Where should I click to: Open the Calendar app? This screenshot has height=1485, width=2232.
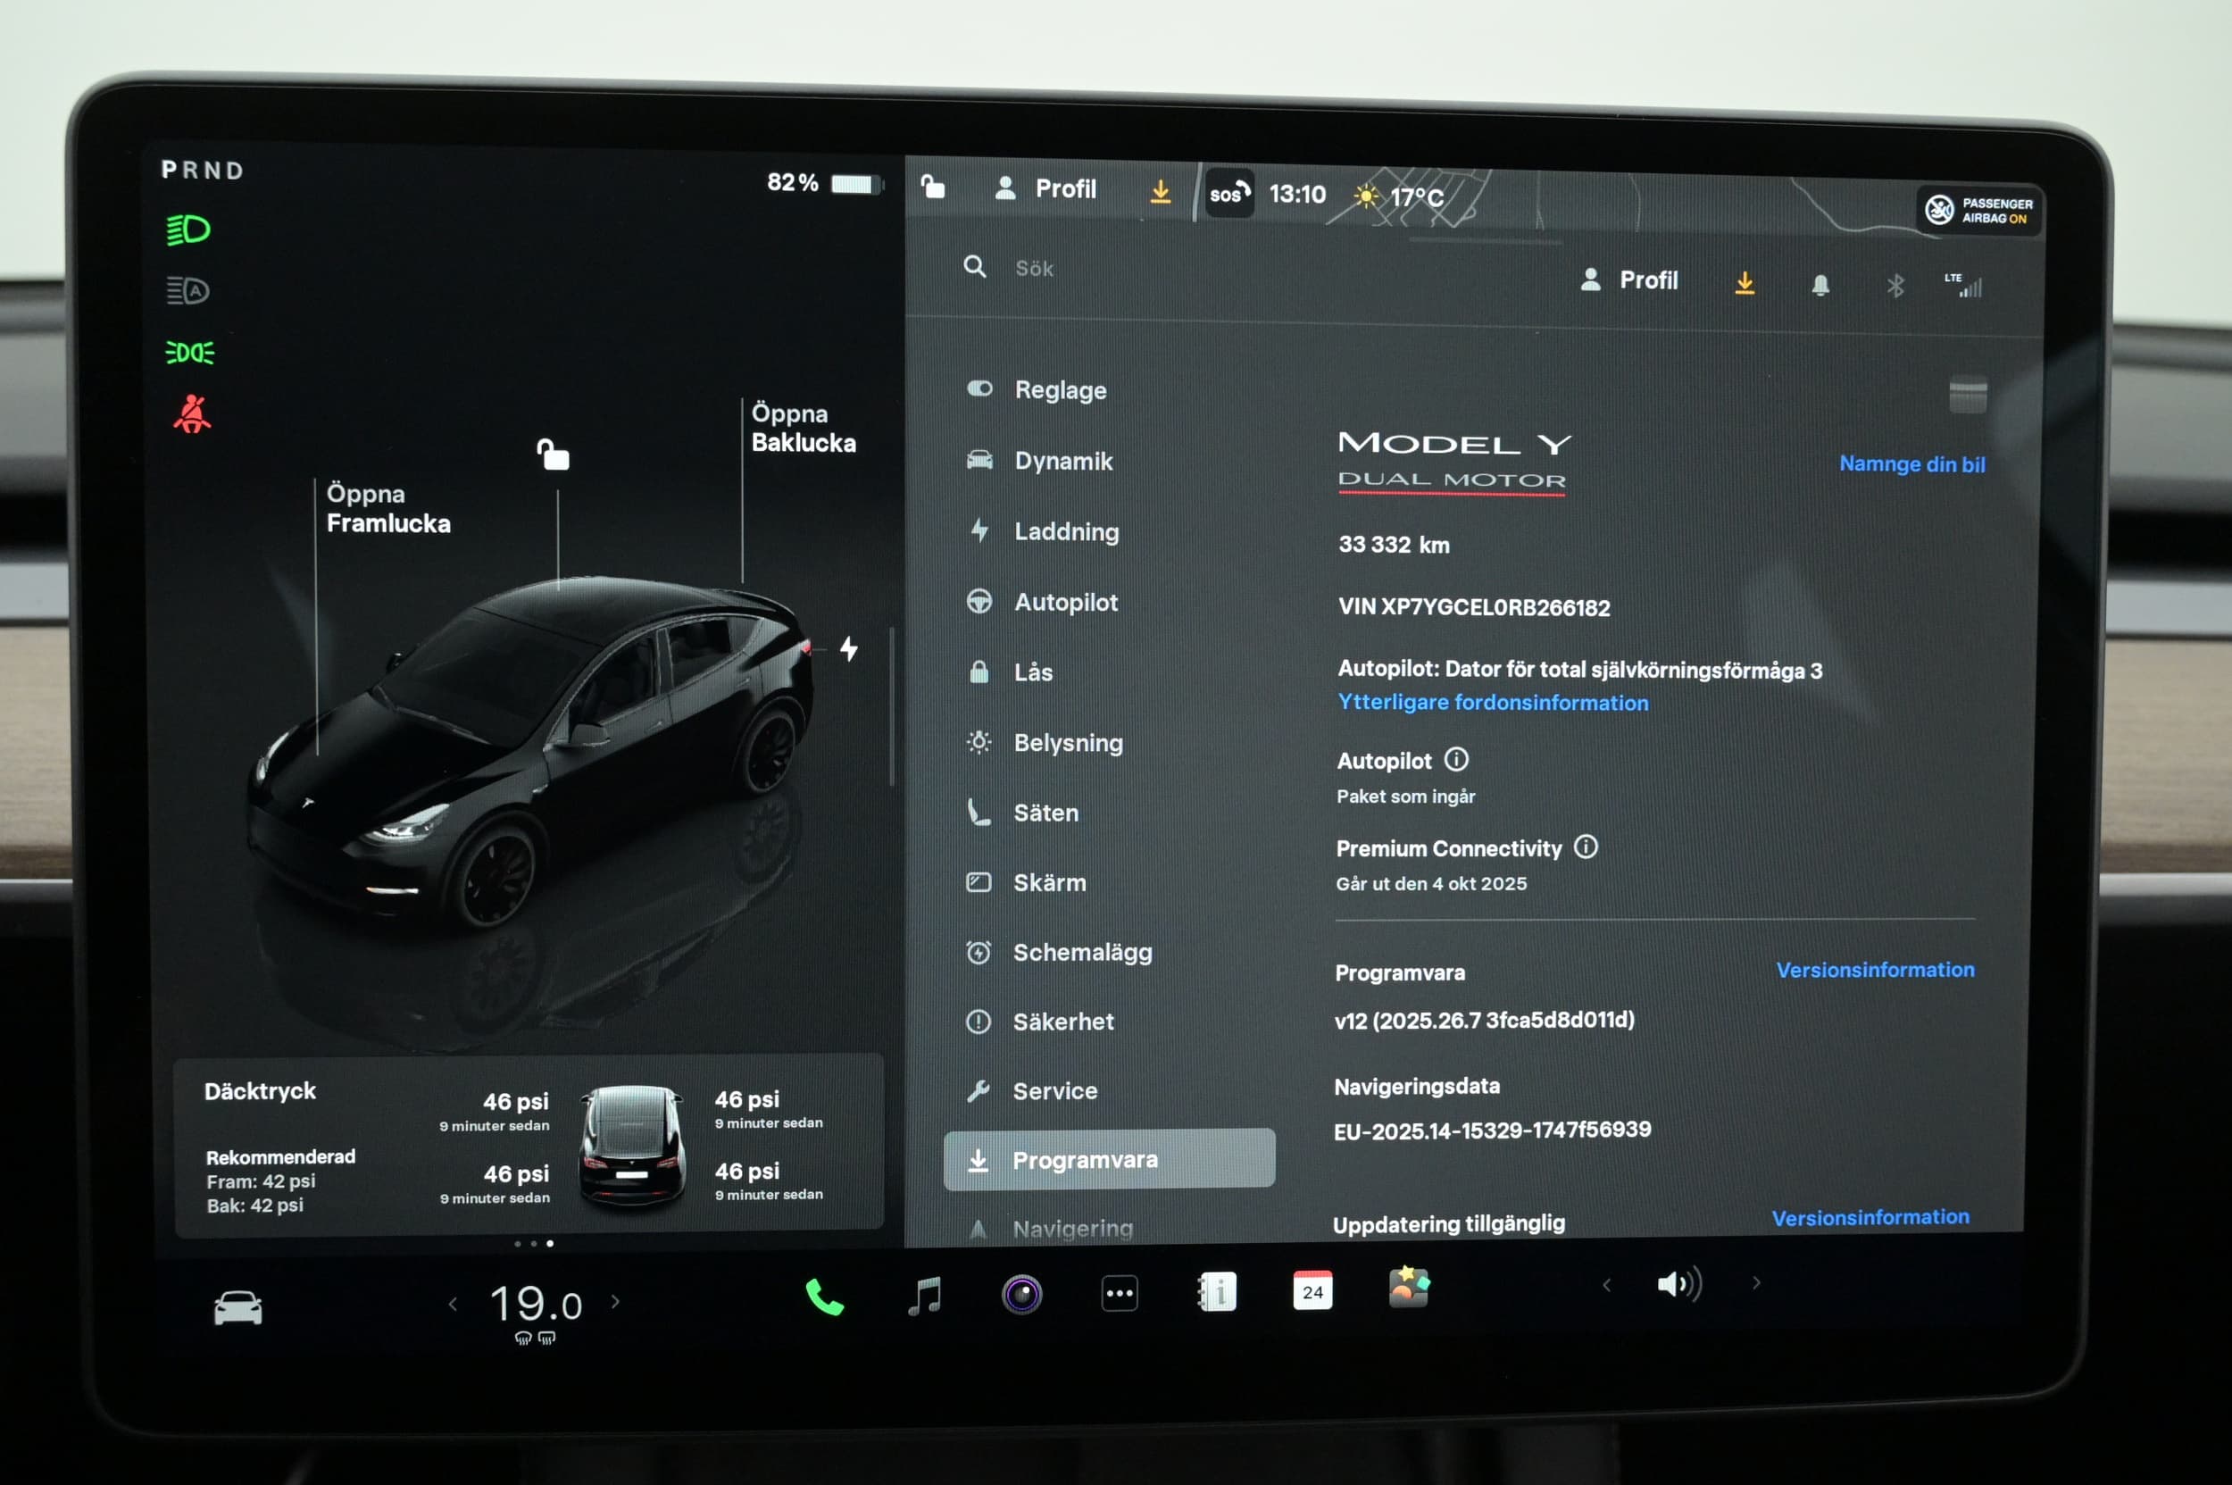click(x=1312, y=1290)
